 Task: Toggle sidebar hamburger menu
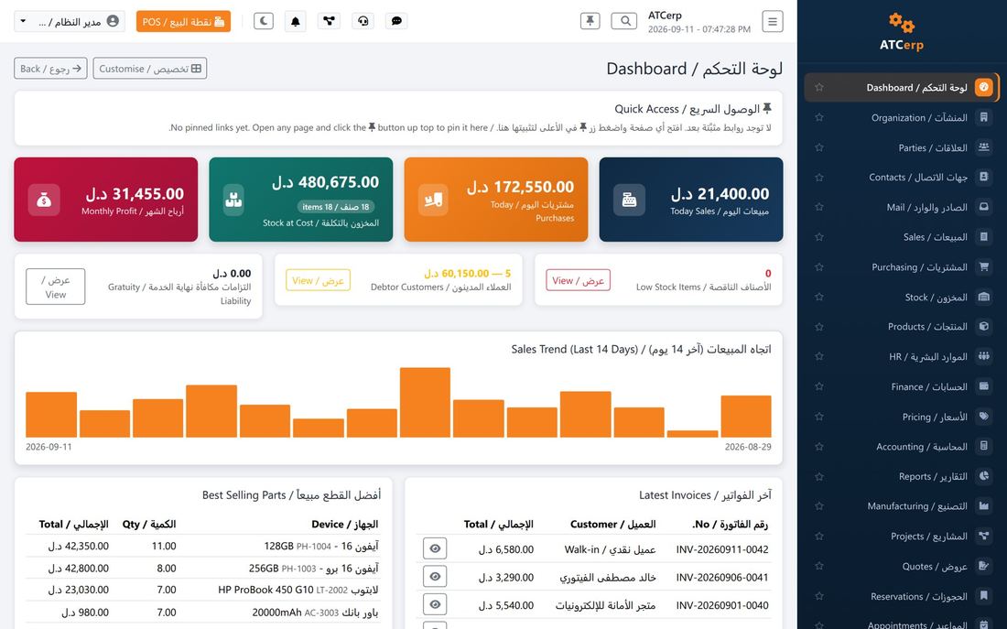click(x=773, y=21)
